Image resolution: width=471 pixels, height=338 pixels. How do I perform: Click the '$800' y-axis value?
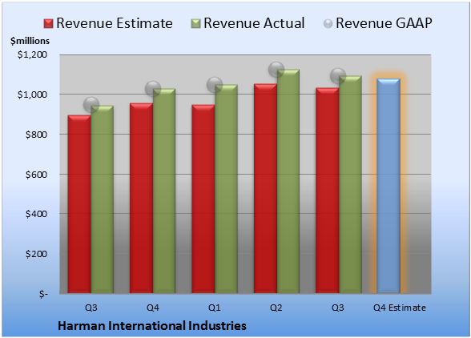(36, 135)
